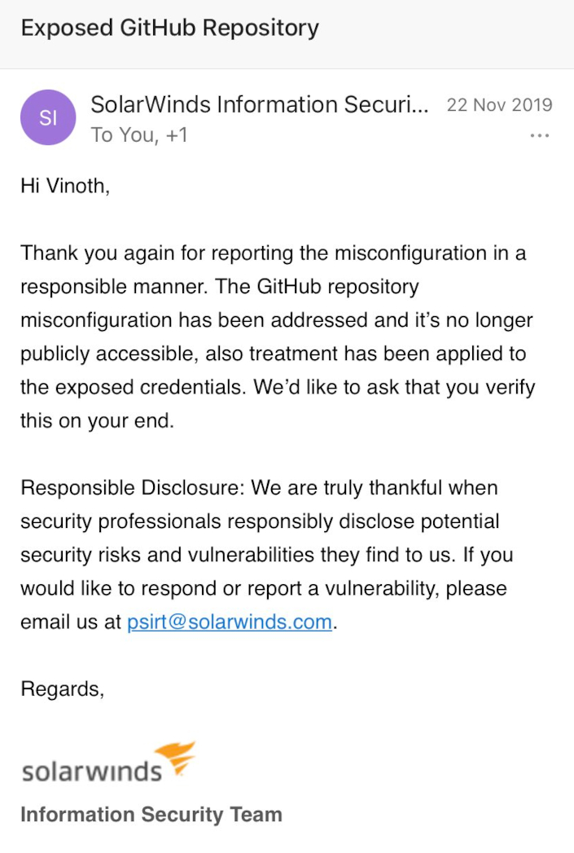Click the "Regards," closing line
This screenshot has width=574, height=853.
pyautogui.click(x=62, y=689)
